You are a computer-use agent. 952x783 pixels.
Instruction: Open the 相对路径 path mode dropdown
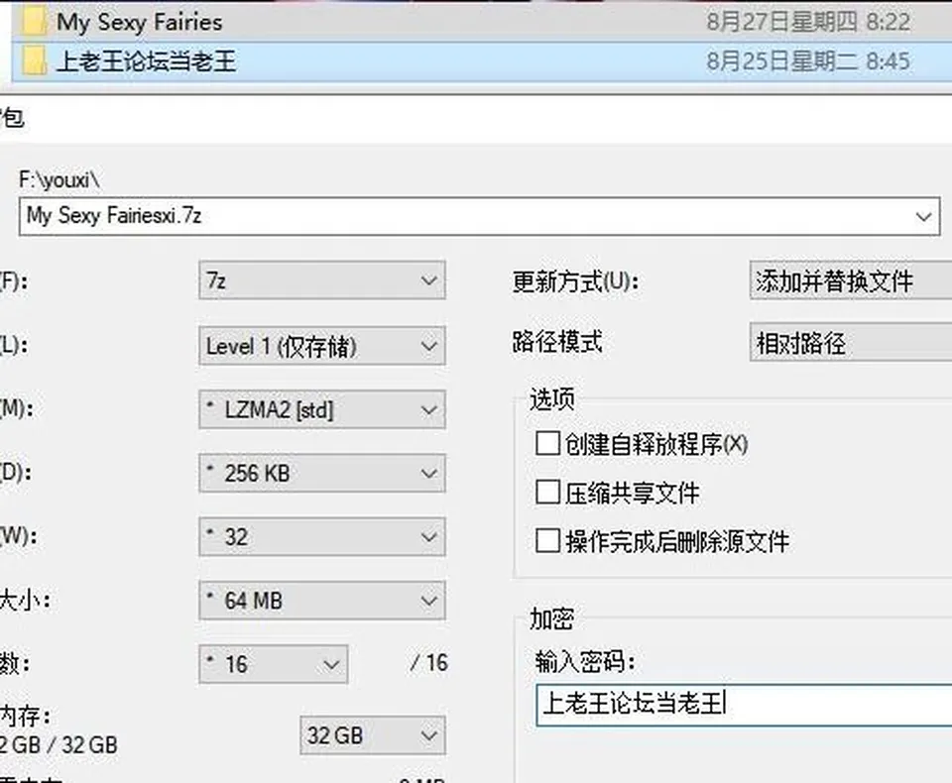pos(851,343)
